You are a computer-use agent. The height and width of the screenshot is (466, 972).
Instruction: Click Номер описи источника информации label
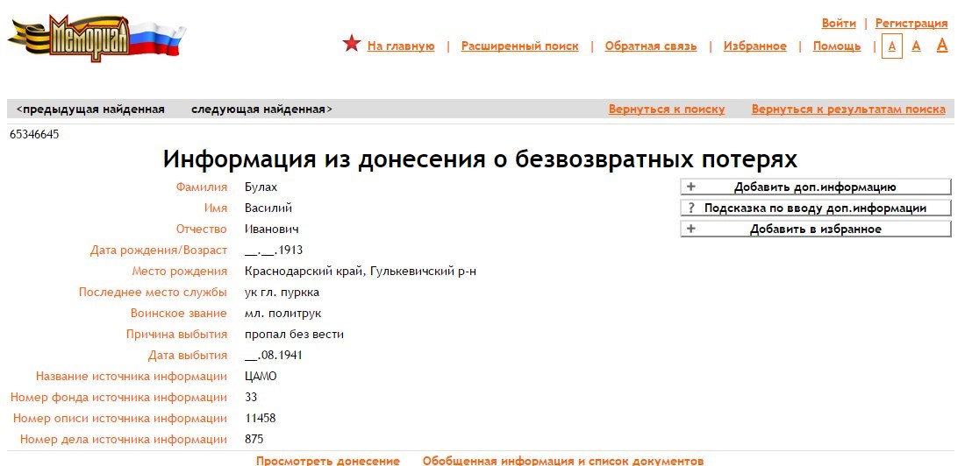[x=120, y=419]
